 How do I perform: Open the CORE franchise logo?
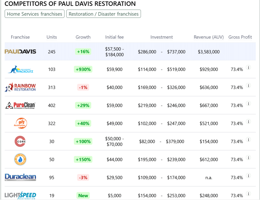(20, 141)
